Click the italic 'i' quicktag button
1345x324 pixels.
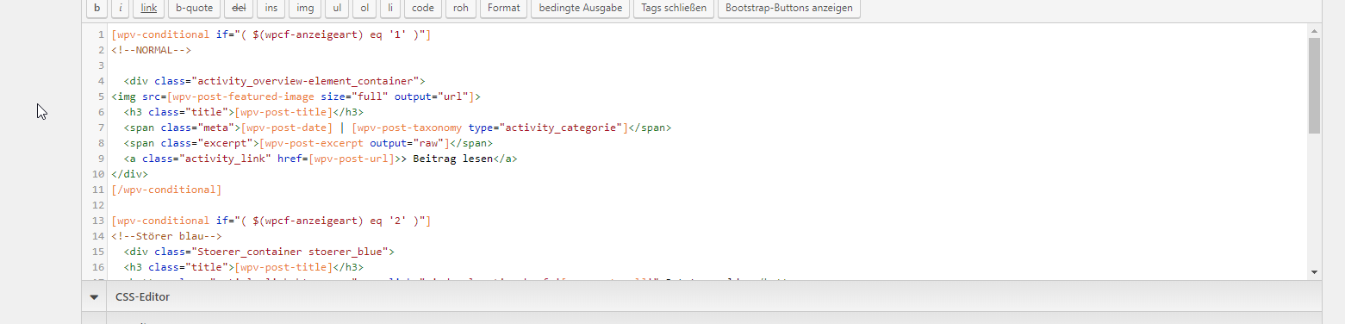[x=121, y=9]
